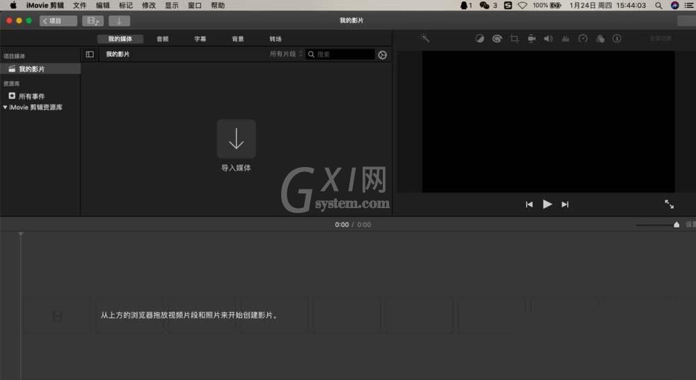
Task: Click the battery 100% status indicator
Action: (547, 6)
